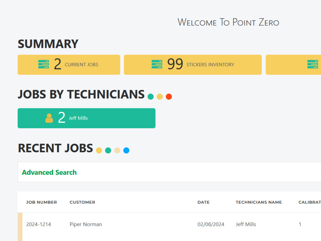Click the red dot beside Jobs By Technicians
Screen dimensions: 321x241
point(169,96)
